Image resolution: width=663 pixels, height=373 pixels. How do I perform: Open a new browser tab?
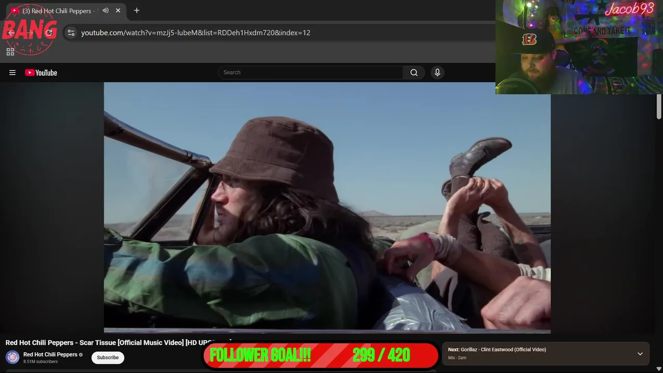coord(137,10)
